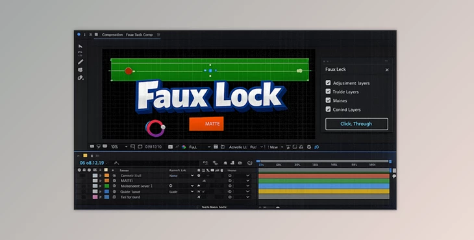Click the orange label swatch of Commir Mull
This screenshot has width=474, height=240.
point(106,175)
